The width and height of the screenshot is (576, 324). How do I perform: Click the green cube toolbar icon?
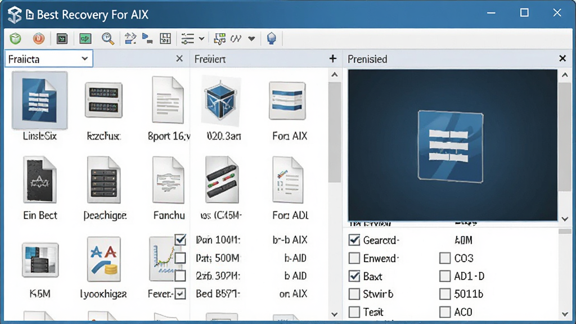pyautogui.click(x=15, y=39)
